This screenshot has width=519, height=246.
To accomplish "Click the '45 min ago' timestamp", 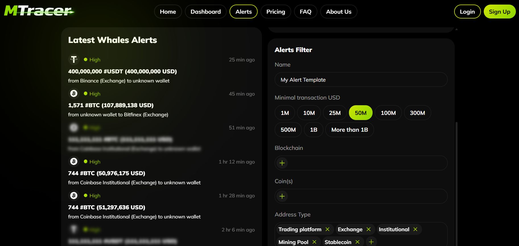I will pyautogui.click(x=242, y=94).
